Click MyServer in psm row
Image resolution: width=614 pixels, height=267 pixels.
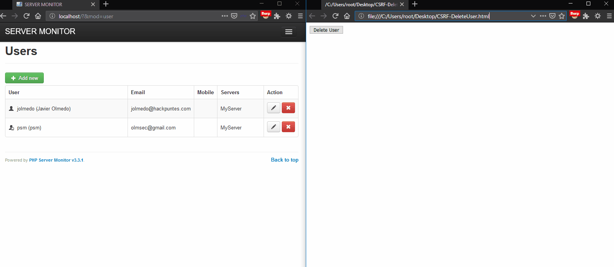pos(231,127)
